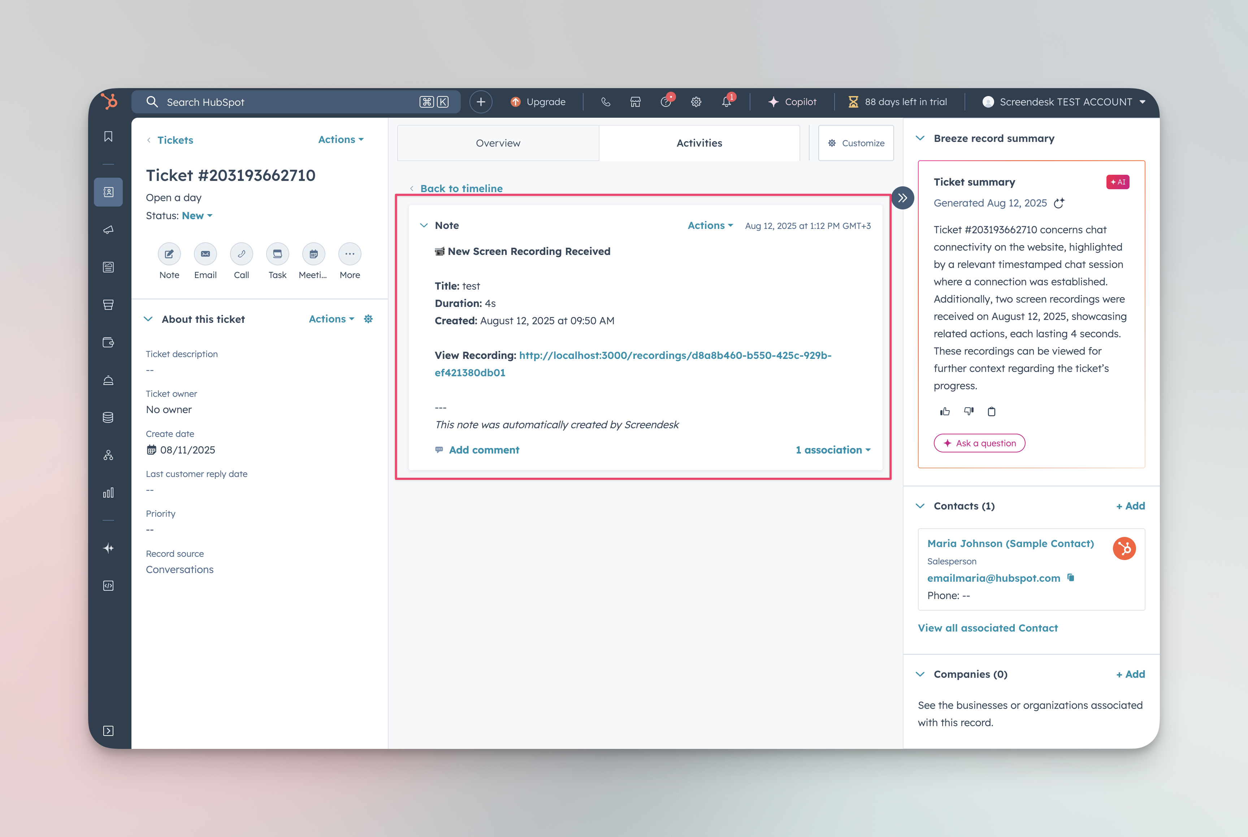Switch to the Overview tab
The width and height of the screenshot is (1248, 837).
click(498, 143)
